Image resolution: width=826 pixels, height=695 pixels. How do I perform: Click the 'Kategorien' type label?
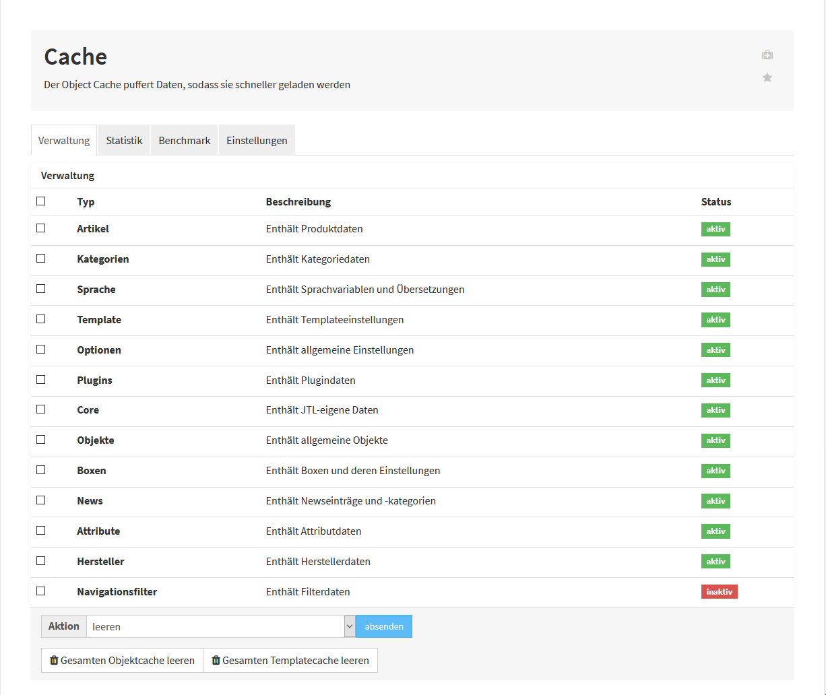[103, 259]
